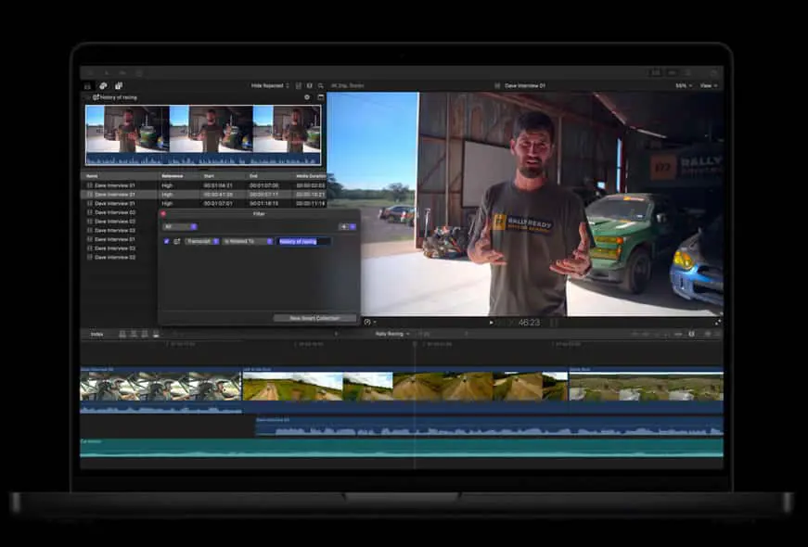808x547 pixels.
Task: Play the clip in the viewer
Action: pos(491,323)
